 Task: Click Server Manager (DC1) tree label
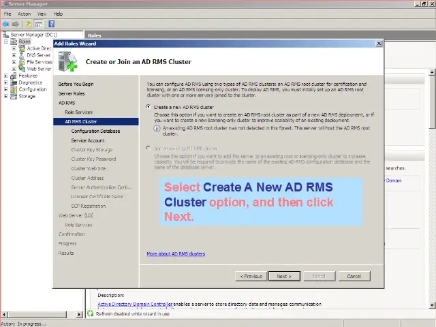point(33,35)
